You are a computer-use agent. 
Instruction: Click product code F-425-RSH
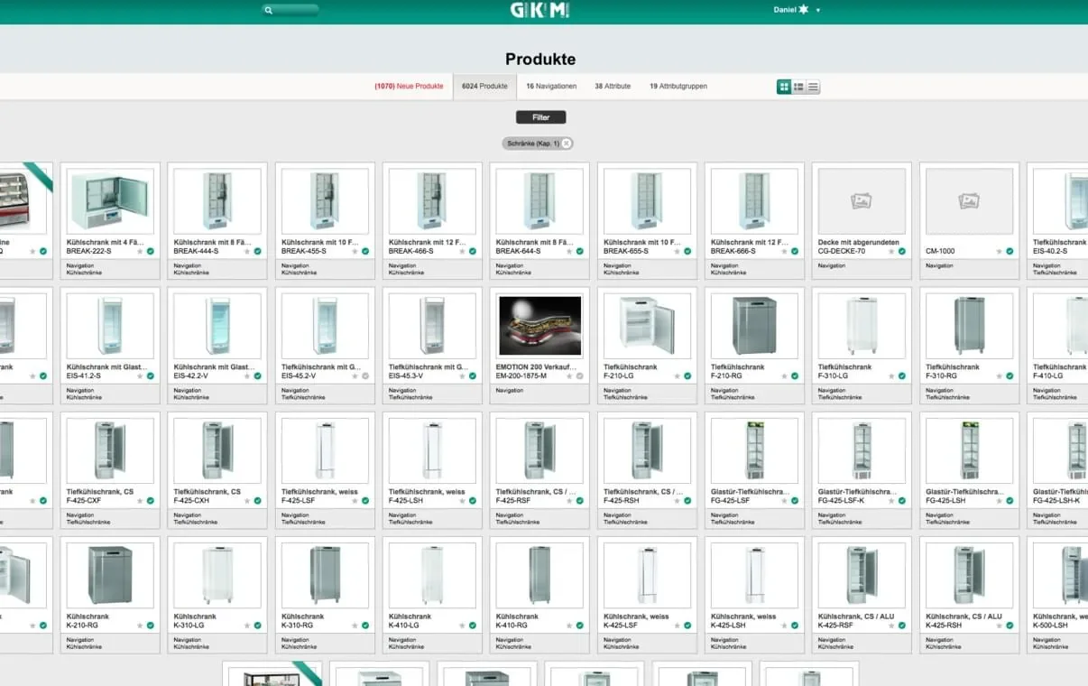click(x=622, y=500)
